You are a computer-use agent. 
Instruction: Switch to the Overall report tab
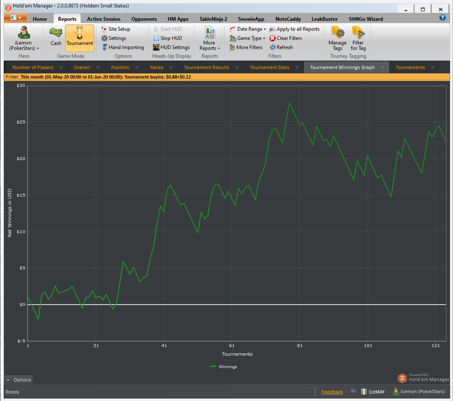click(x=82, y=67)
